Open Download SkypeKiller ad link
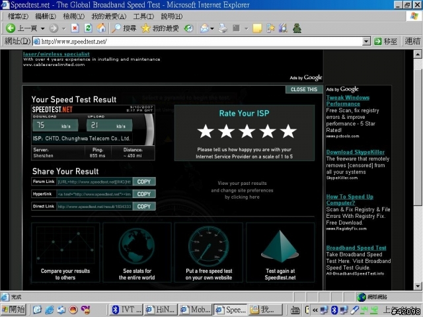Screen dimensions: 423x317 point(356,152)
